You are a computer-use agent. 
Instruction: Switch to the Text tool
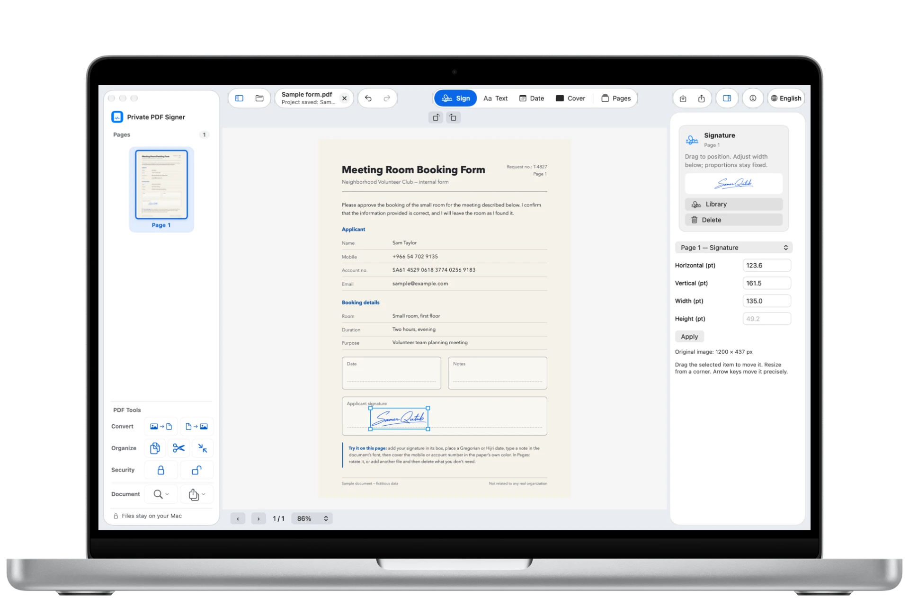495,98
